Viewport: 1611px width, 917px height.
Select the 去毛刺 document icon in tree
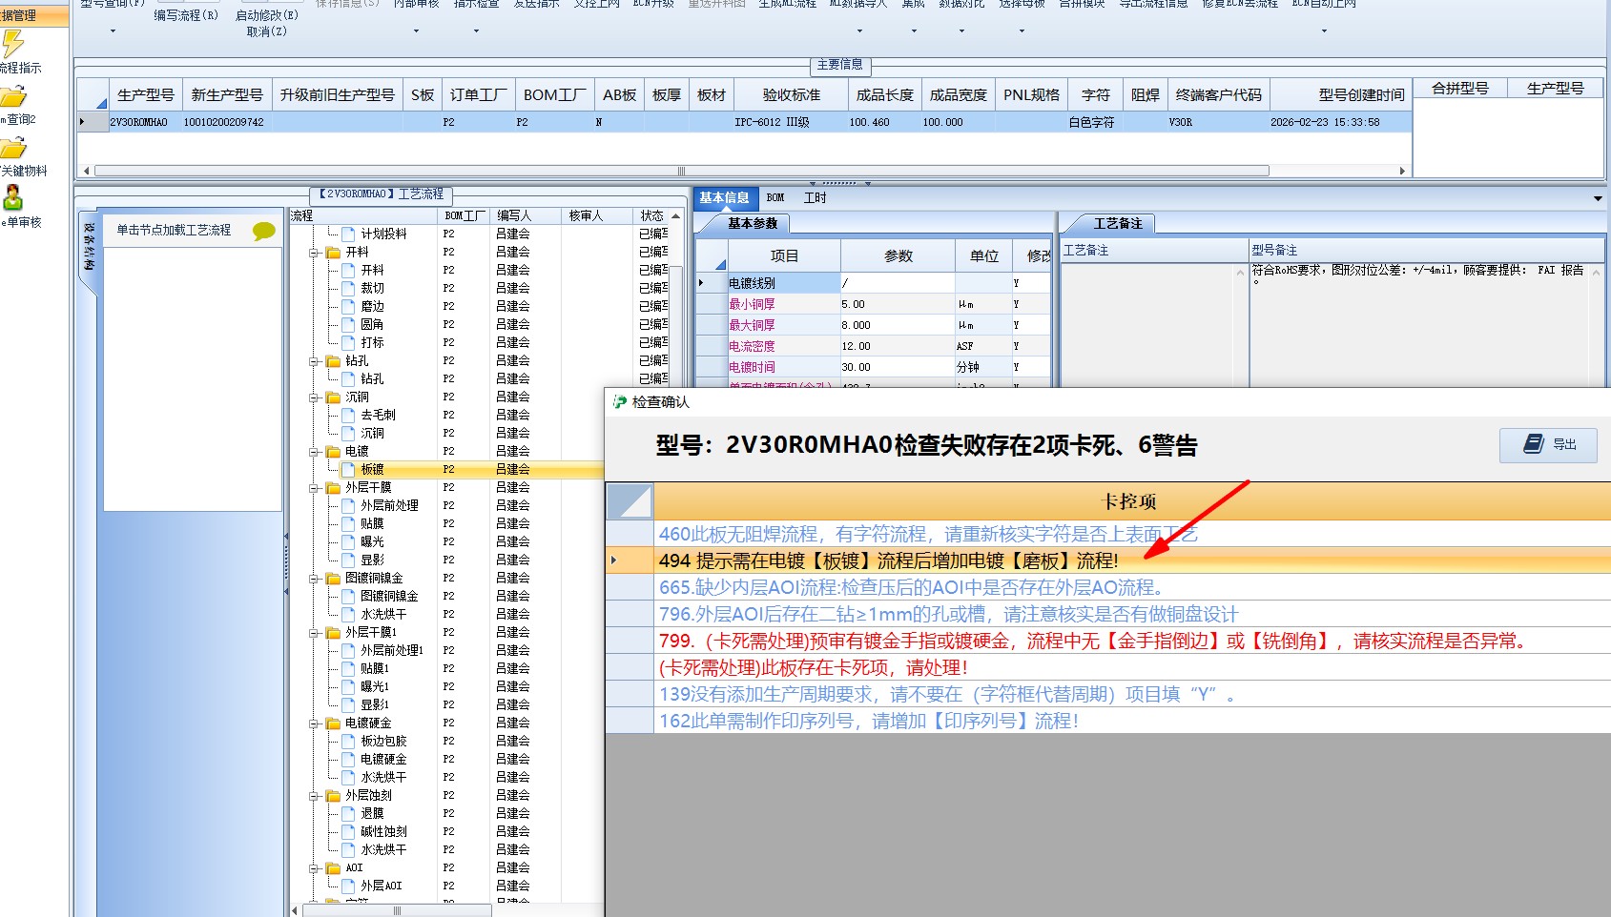348,415
